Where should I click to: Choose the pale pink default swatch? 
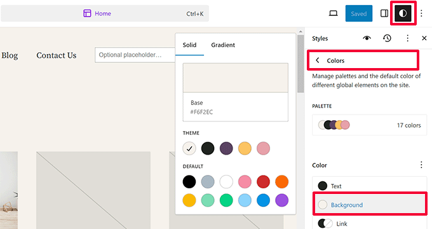point(245,182)
